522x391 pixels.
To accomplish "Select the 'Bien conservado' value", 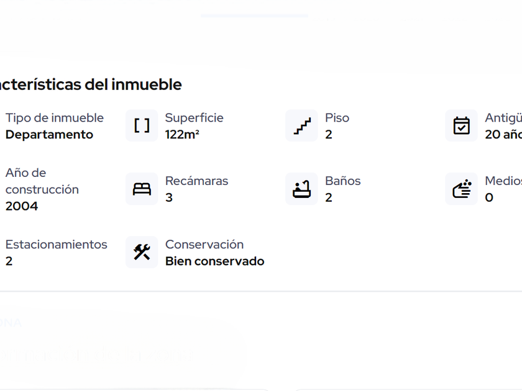I will click(214, 261).
